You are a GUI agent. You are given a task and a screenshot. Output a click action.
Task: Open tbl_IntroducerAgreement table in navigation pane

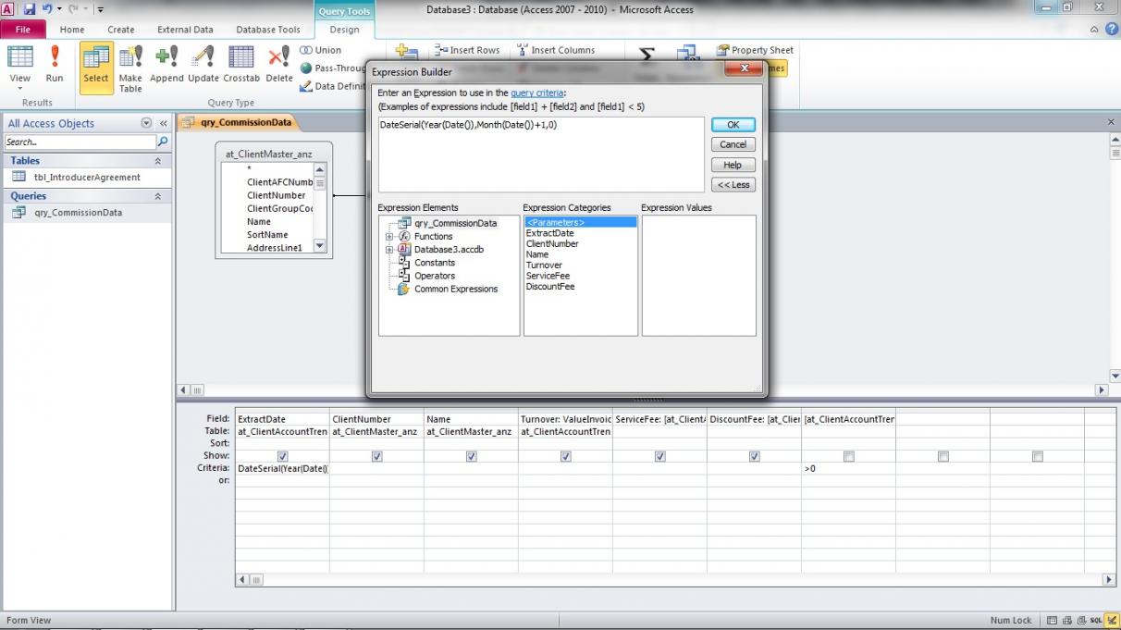click(87, 177)
